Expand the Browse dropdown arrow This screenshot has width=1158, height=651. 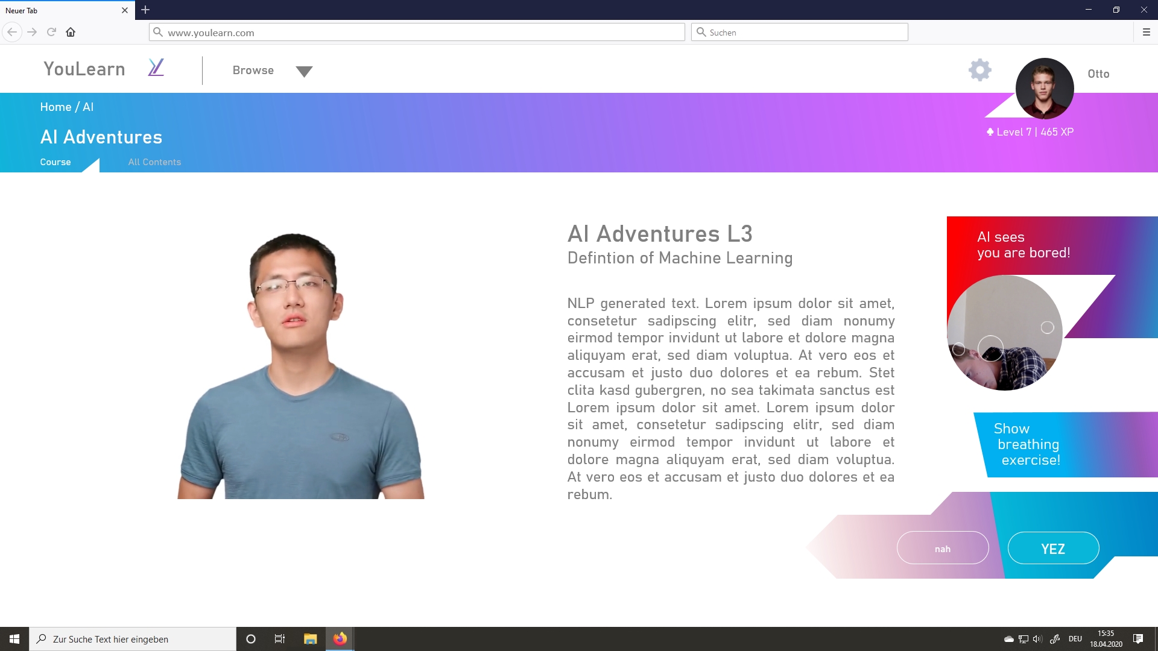point(304,72)
